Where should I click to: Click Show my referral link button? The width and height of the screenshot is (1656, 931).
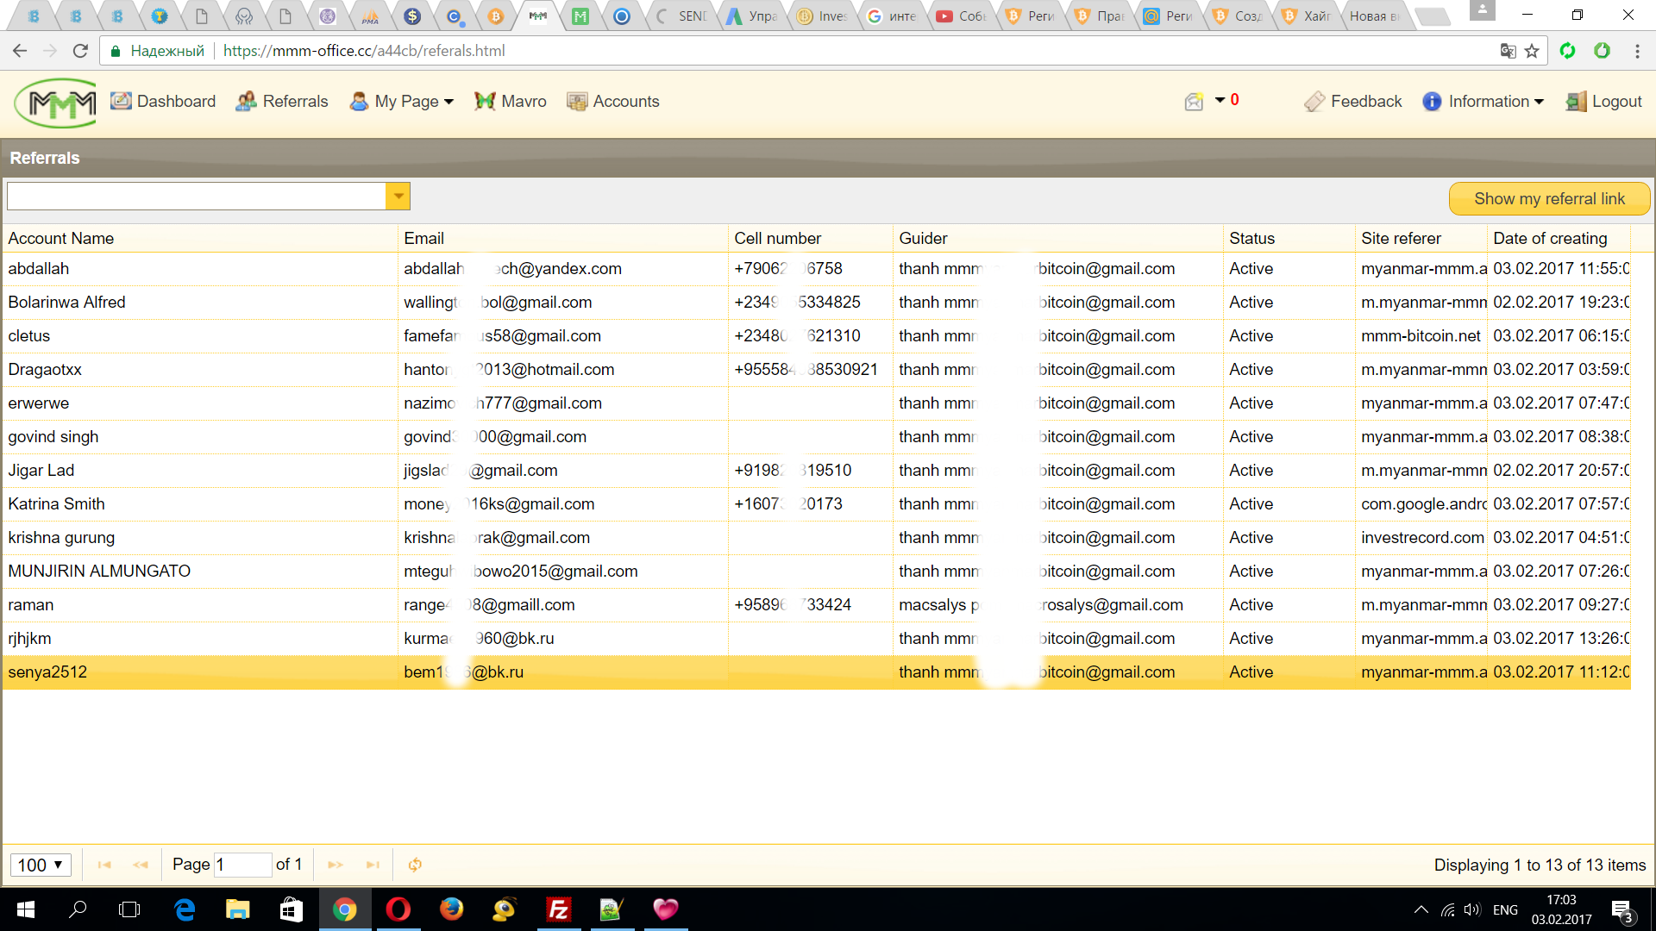click(1549, 199)
